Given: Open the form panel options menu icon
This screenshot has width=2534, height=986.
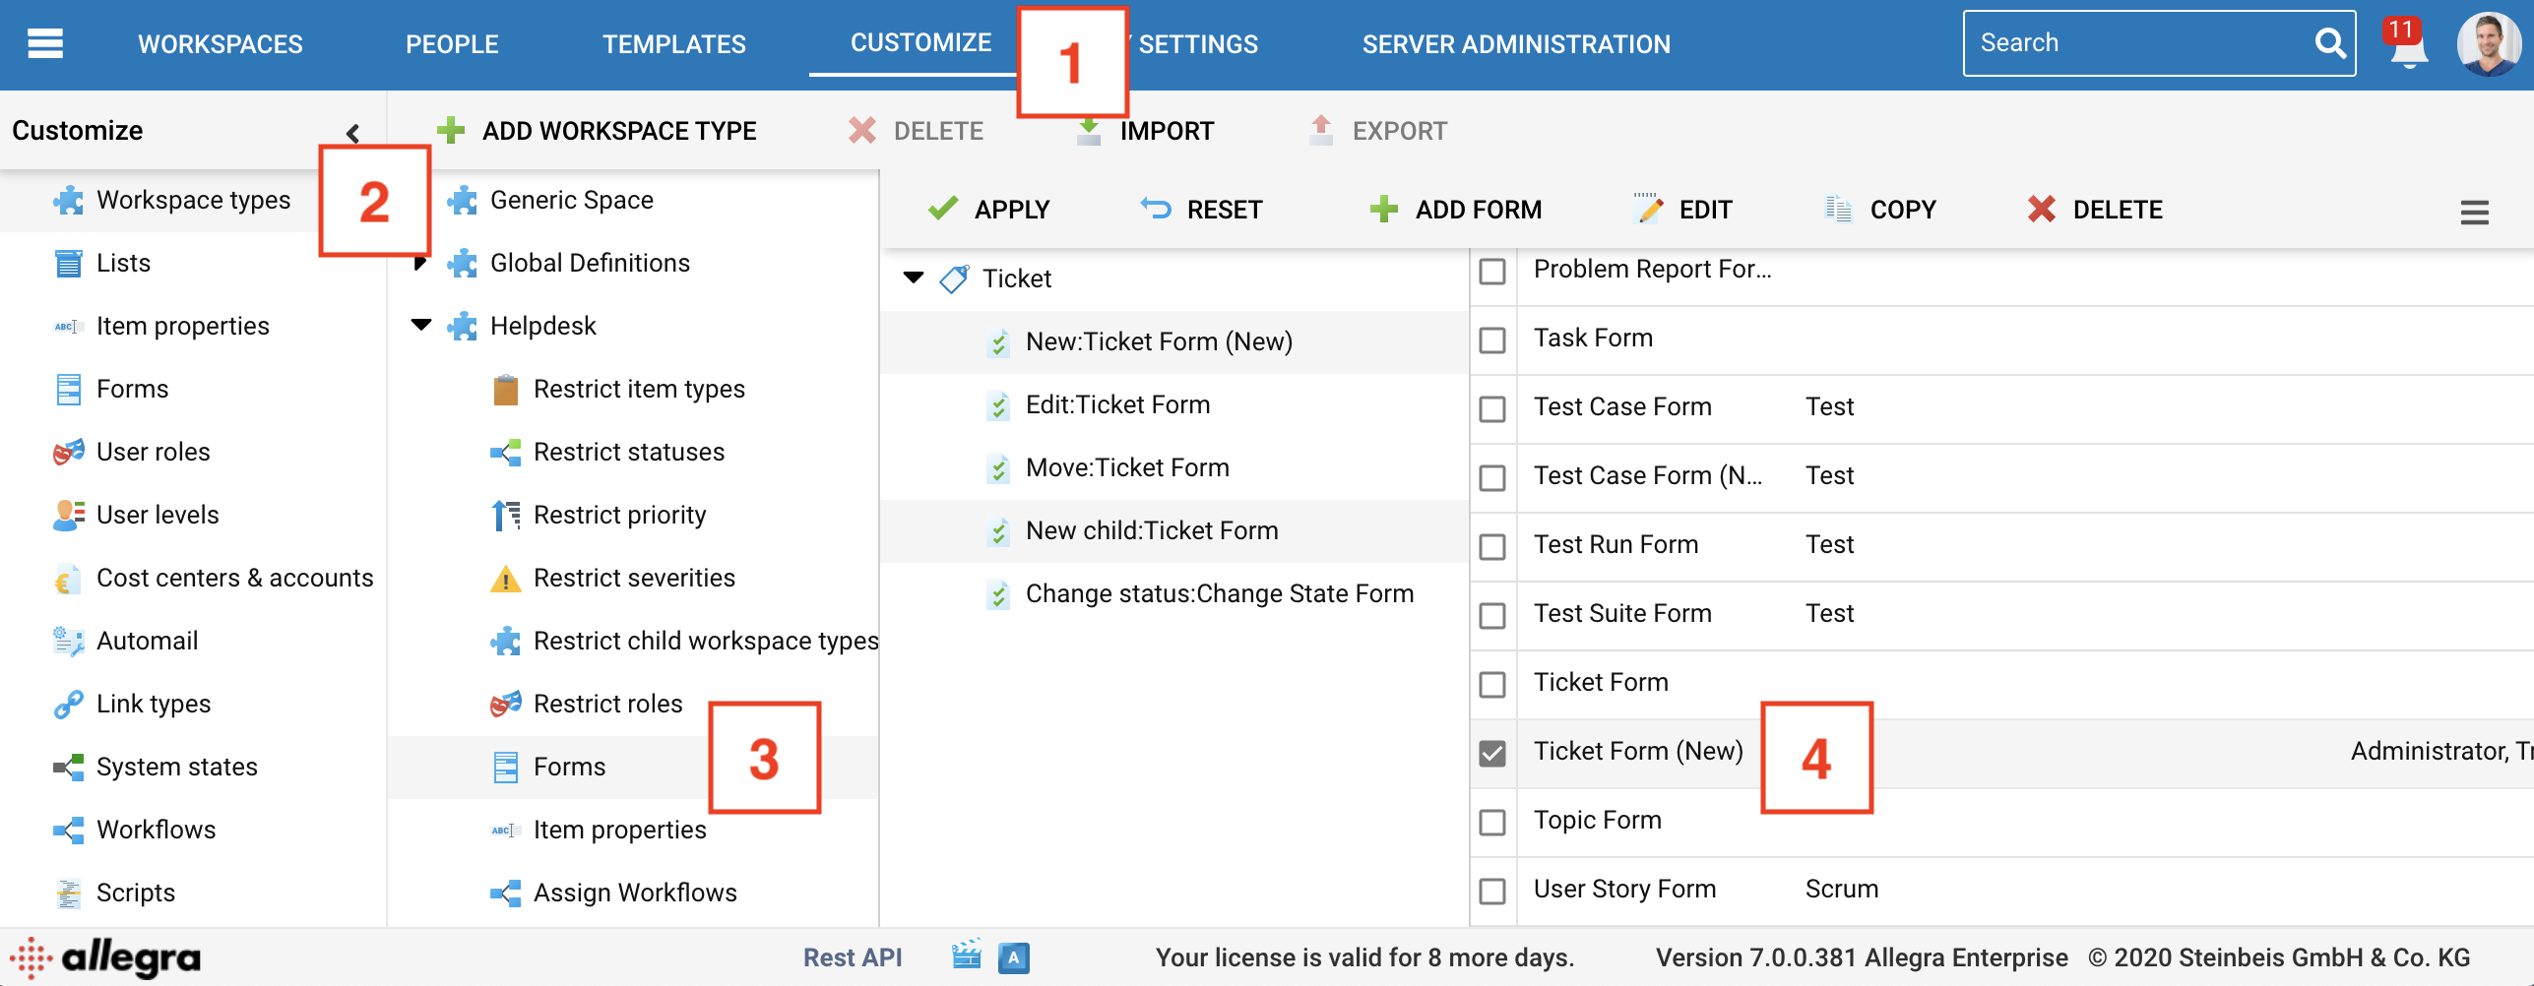Looking at the screenshot, I should (2474, 213).
